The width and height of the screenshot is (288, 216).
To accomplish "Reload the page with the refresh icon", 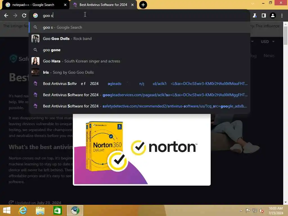I will coord(24,16).
